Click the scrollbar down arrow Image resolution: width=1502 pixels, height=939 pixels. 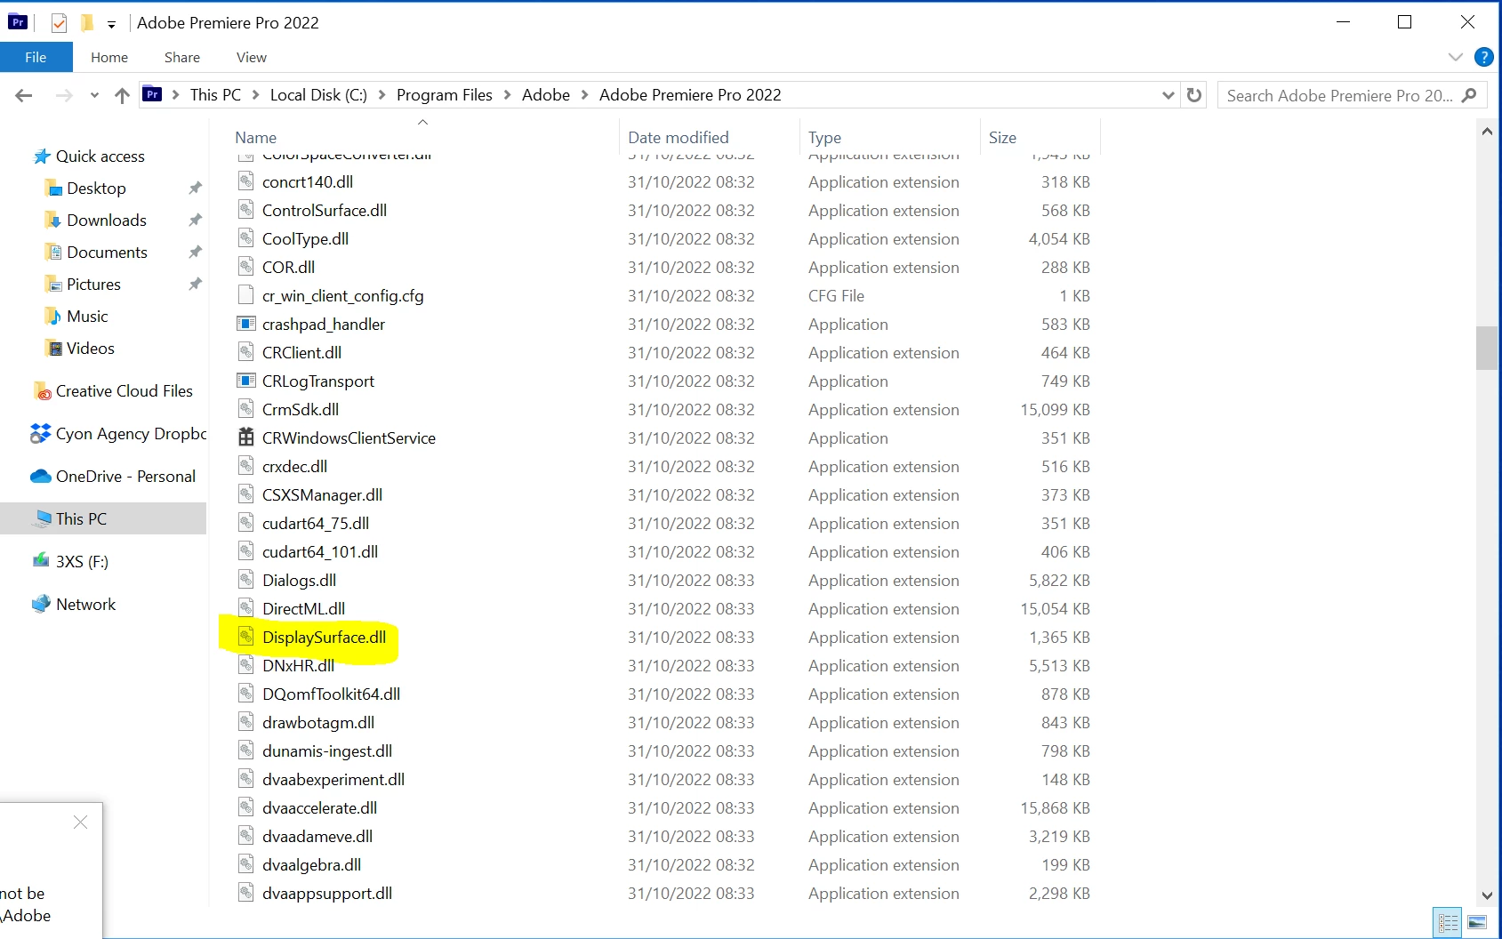click(1486, 895)
